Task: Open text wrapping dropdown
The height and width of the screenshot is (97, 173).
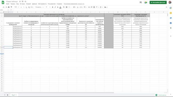Action: coord(81,7)
